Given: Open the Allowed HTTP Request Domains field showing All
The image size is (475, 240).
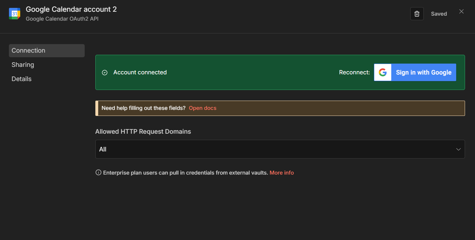Looking at the screenshot, I should (274, 149).
